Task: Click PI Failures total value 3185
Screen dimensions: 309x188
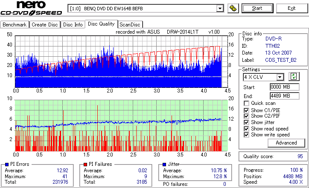Action: [x=142, y=182]
